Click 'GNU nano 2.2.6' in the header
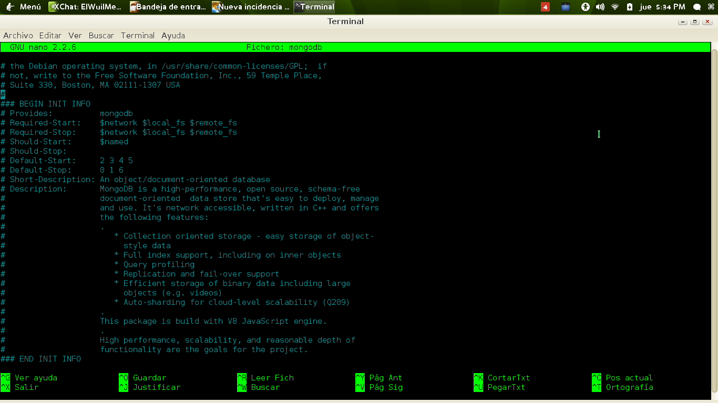 (43, 47)
